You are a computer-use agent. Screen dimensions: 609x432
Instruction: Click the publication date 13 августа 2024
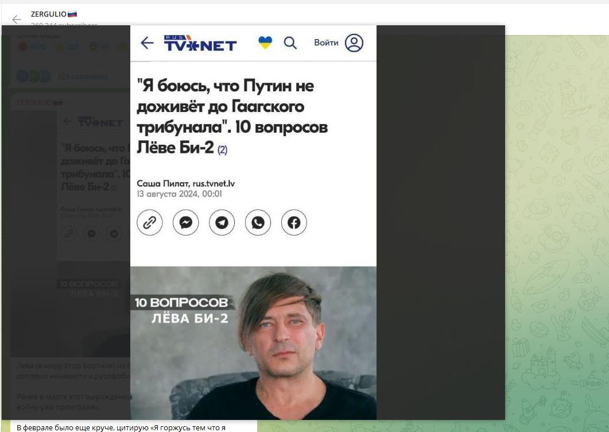pos(179,194)
